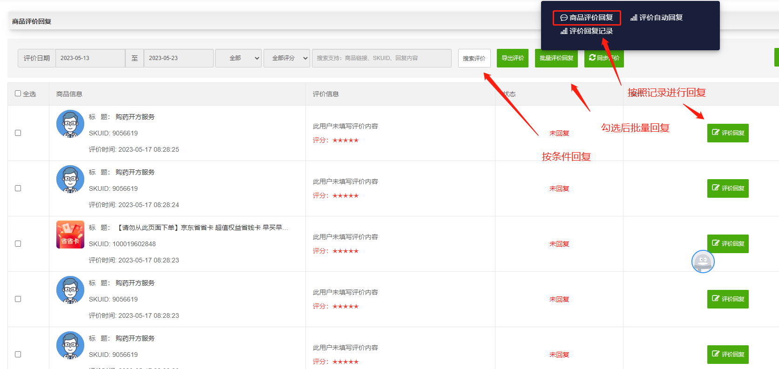This screenshot has width=779, height=369.
Task: Open 商品评价回复 from the dark menu
Action: [586, 18]
